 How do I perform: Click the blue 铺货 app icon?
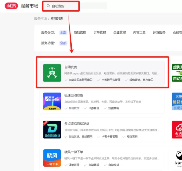[177, 101]
